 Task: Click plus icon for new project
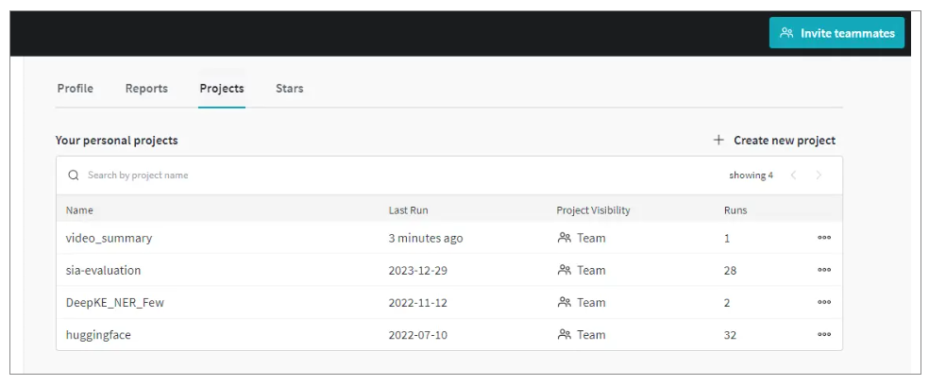point(718,140)
